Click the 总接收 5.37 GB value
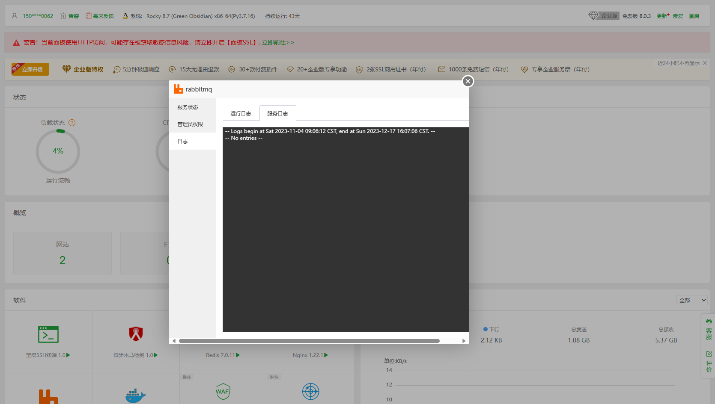Screen dimensions: 715x404 click(x=666, y=340)
